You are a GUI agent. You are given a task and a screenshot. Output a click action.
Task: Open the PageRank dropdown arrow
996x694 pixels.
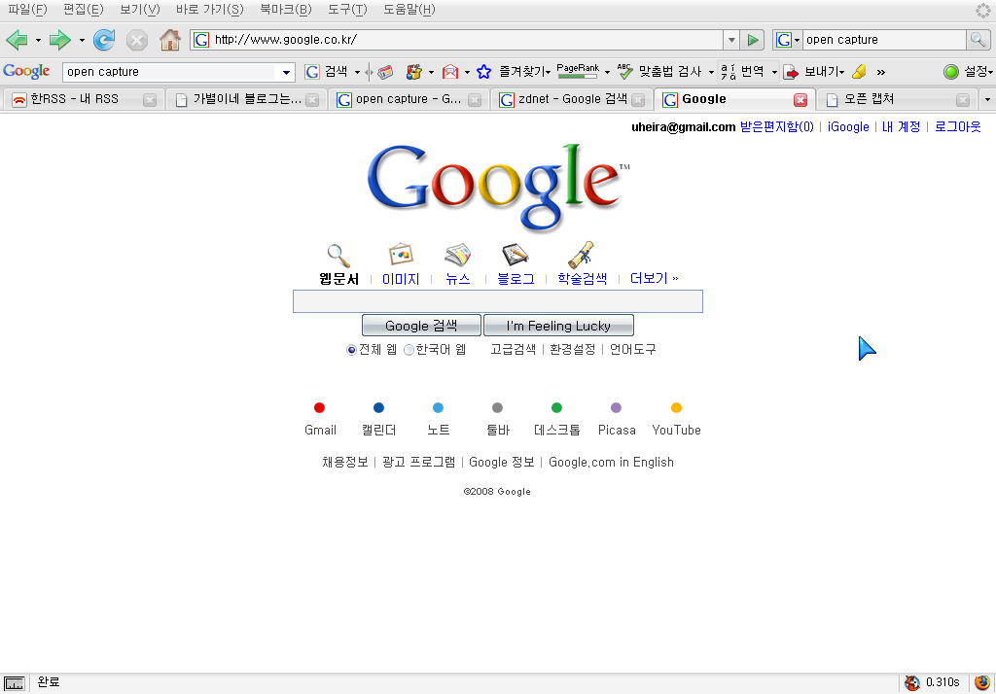607,72
